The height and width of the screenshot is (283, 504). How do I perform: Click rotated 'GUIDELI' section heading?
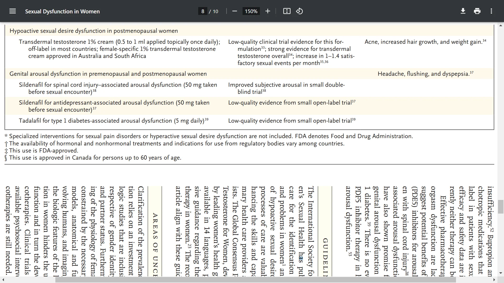click(325, 257)
